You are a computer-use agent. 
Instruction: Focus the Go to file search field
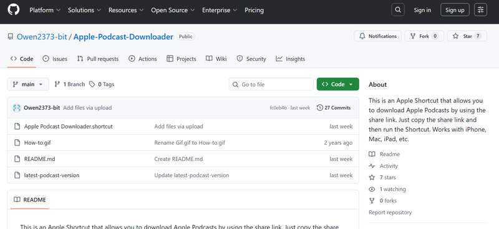coord(271,84)
